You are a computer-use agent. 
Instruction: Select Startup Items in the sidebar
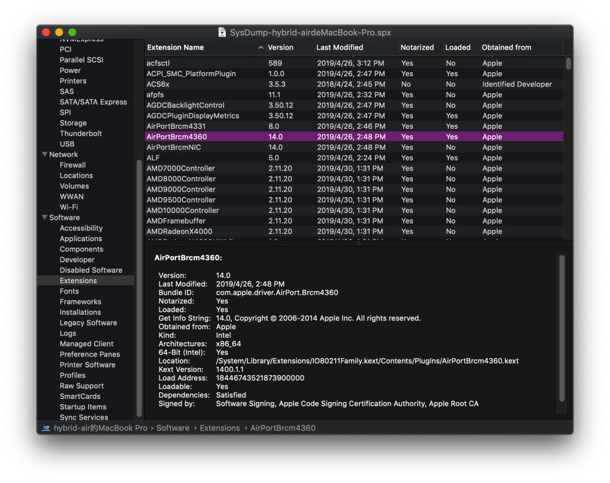[83, 407]
